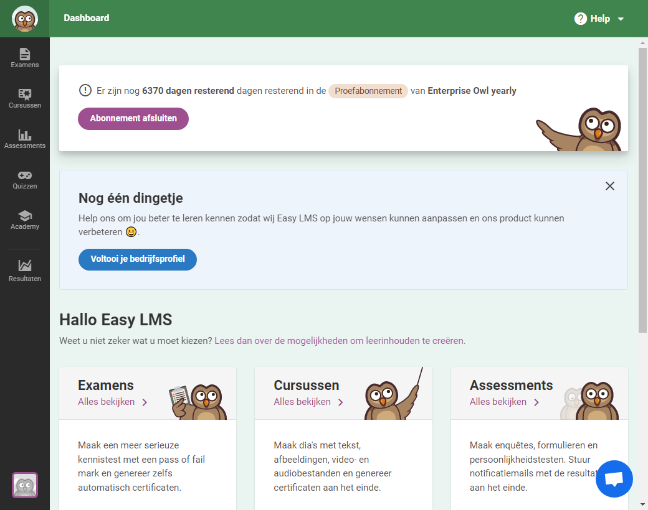Expand the Help dropdown arrow

pos(621,19)
